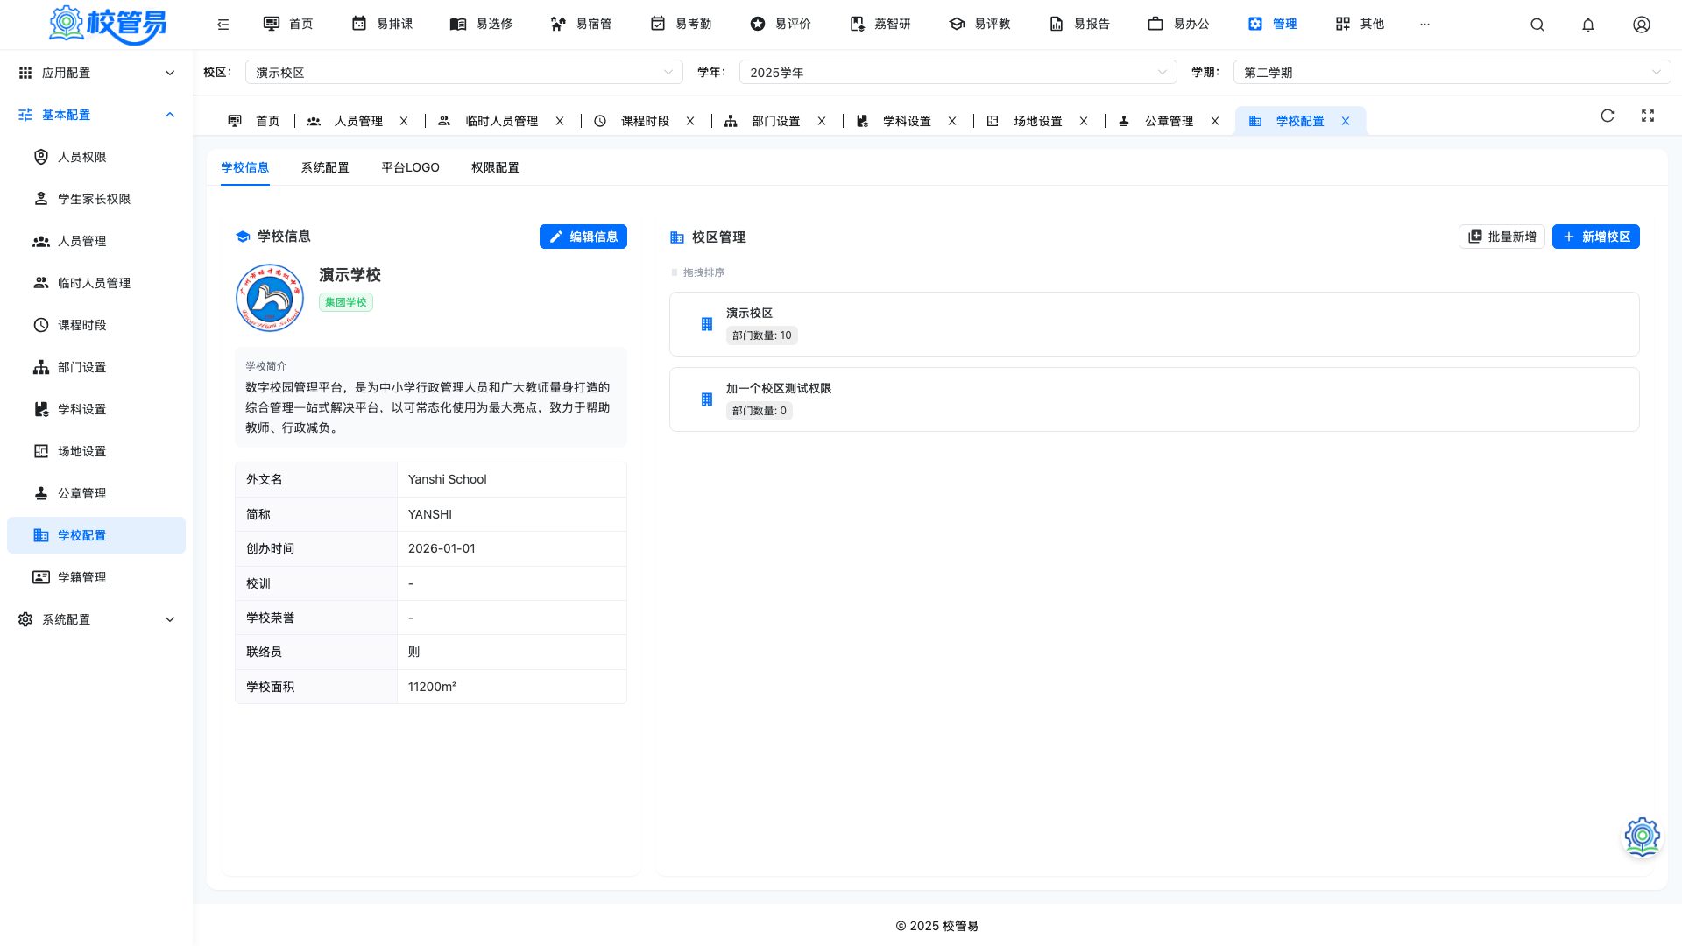Collapse the sidebar menu toggle icon
This screenshot has width=1682, height=946.
click(x=223, y=25)
